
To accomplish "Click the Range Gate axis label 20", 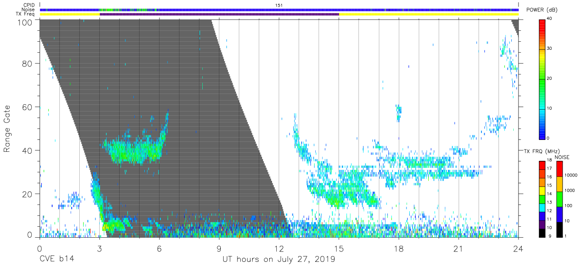I will tap(28, 194).
